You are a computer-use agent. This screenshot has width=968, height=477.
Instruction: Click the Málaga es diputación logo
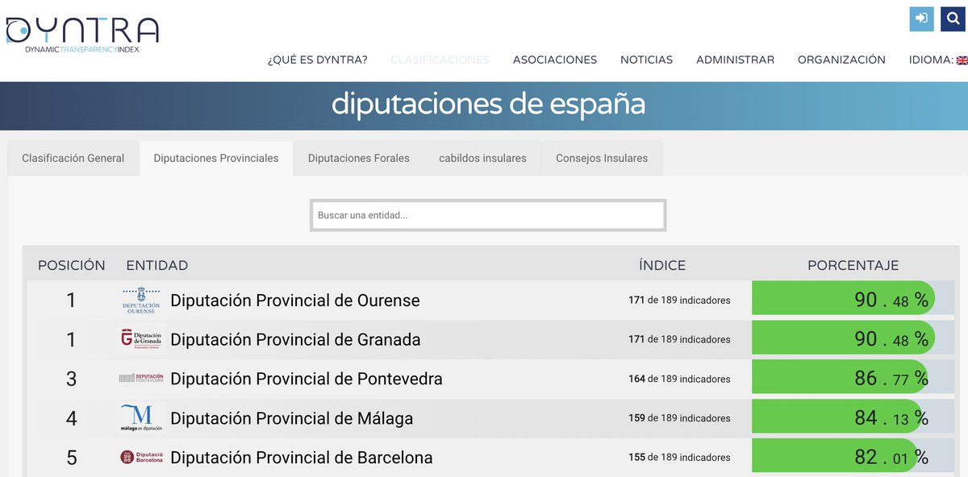coord(141,417)
